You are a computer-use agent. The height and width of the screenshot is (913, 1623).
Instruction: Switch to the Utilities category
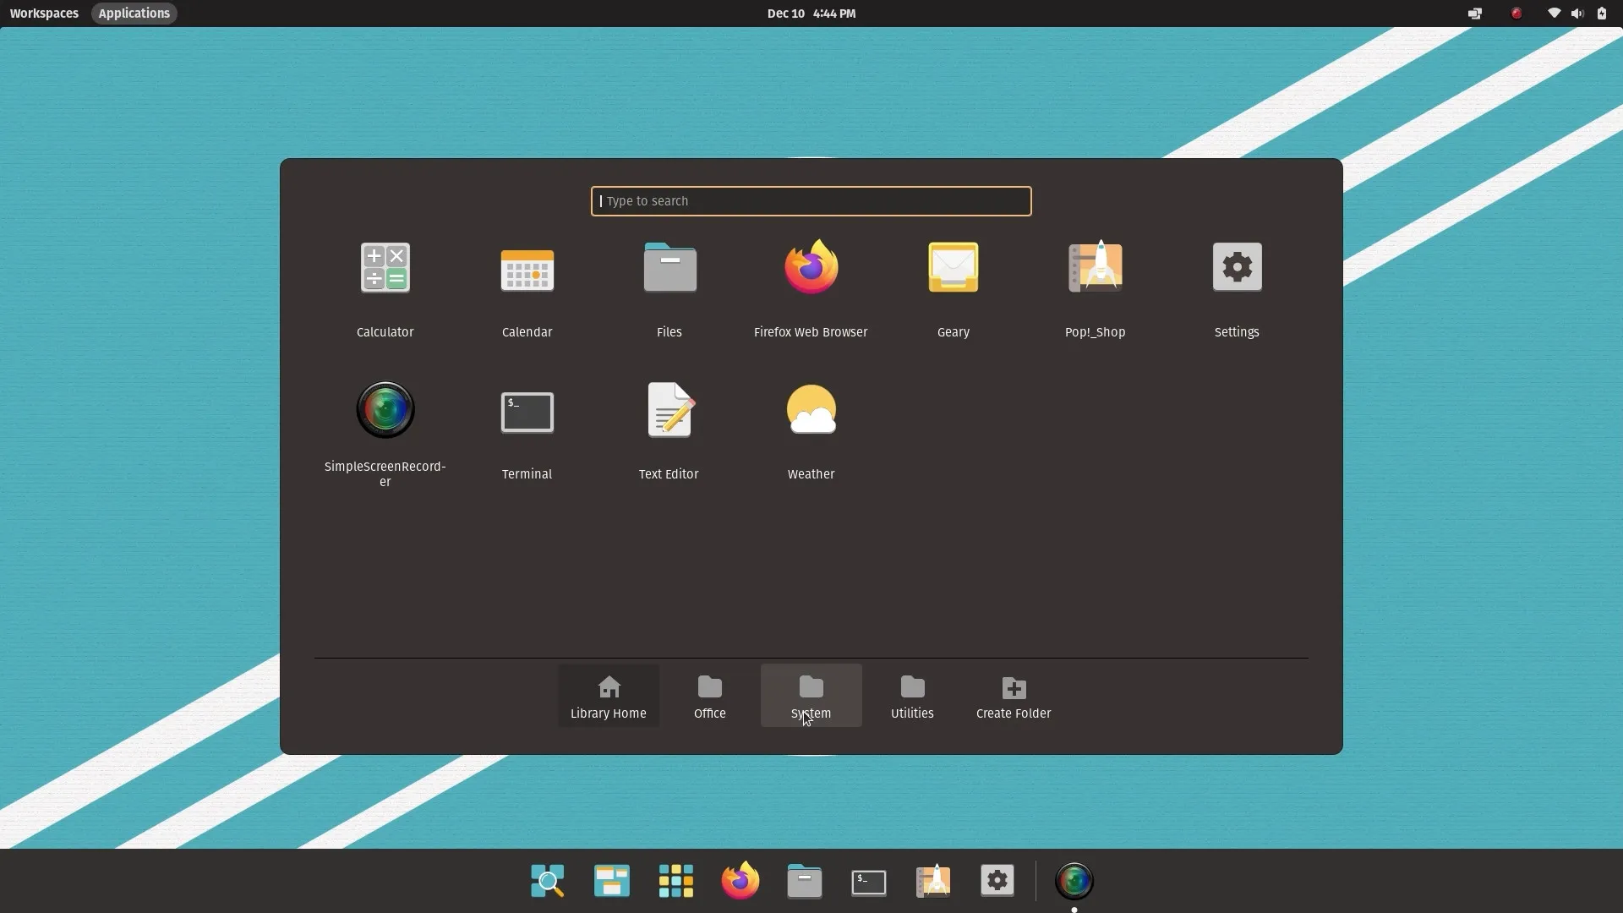[911, 696]
